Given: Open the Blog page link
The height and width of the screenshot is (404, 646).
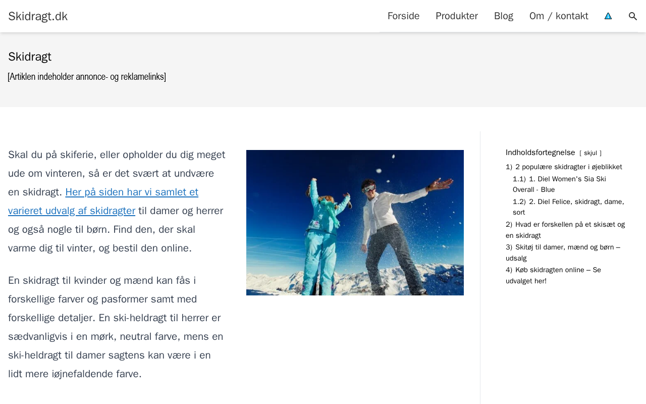Looking at the screenshot, I should [504, 16].
